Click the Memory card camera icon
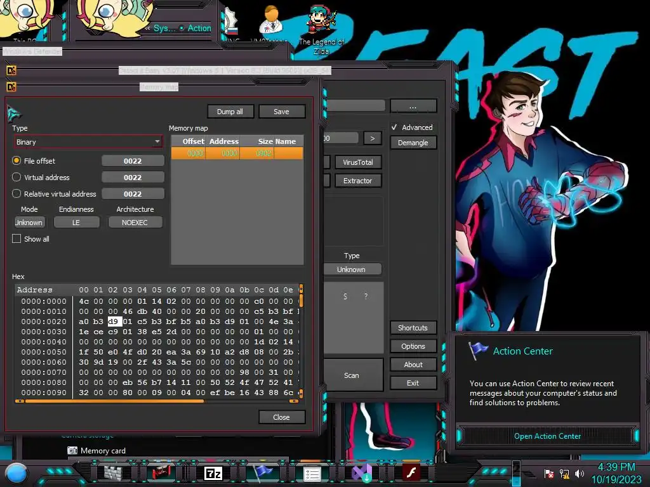Image resolution: width=650 pixels, height=487 pixels. pos(72,451)
